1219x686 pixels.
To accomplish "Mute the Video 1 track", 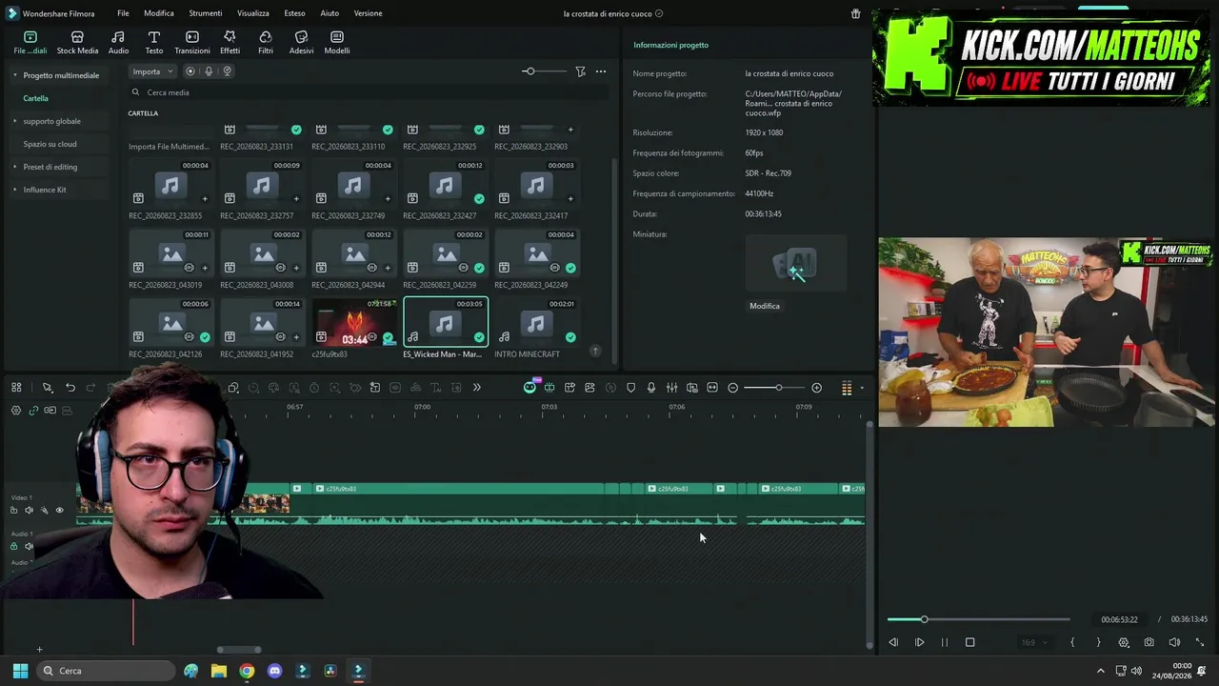I will 29,511.
